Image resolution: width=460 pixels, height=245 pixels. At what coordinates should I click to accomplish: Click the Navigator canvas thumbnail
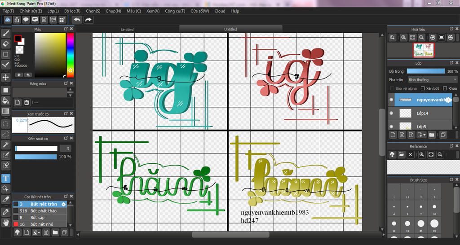pos(424,50)
